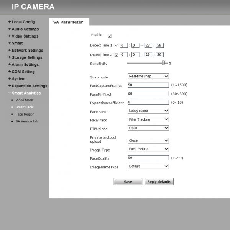Open the Face scene dropdown
This screenshot has height=230, width=230.
point(148,111)
